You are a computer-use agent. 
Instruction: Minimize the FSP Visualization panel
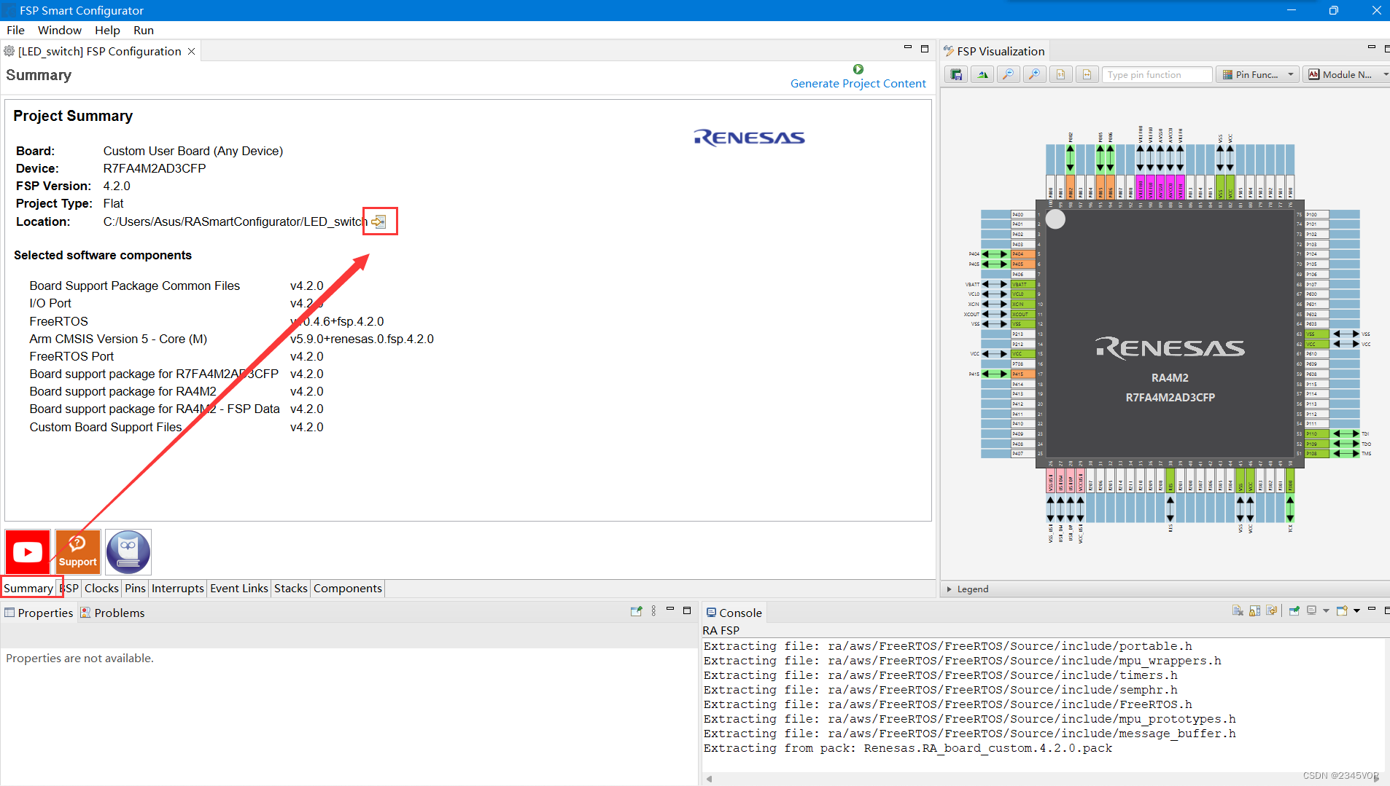pyautogui.click(x=1372, y=48)
